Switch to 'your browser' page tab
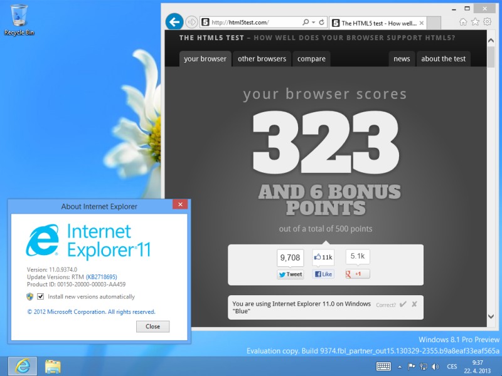This screenshot has height=376, width=502. [205, 59]
